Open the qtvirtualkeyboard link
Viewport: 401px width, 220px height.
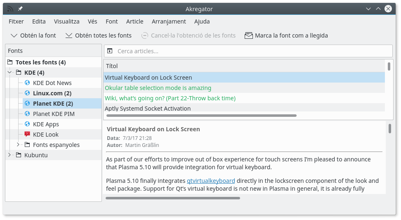211,181
